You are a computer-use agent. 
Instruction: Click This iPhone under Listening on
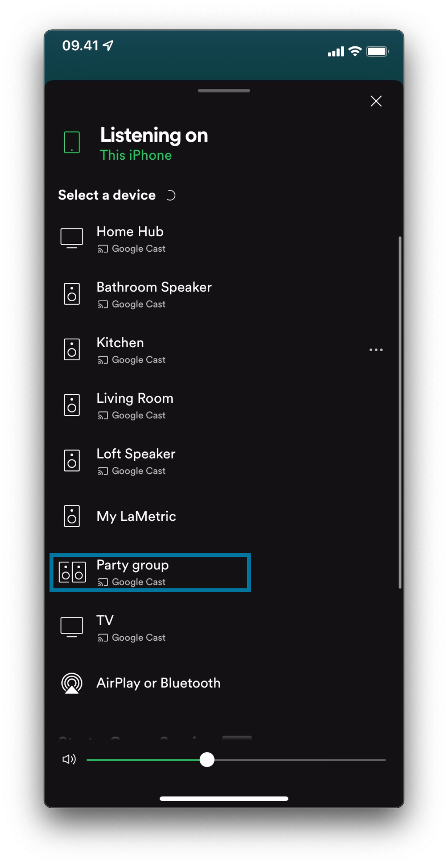click(136, 155)
